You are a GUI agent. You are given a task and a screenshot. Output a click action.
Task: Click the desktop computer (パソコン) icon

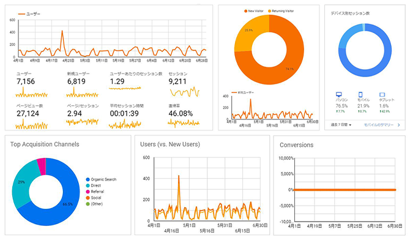[338, 94]
